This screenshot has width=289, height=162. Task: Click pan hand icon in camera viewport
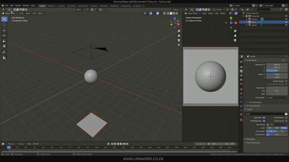tap(235, 36)
